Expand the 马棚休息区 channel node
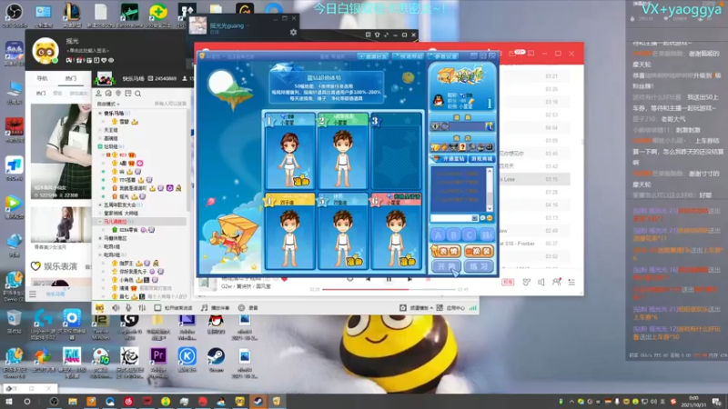 [x=100, y=238]
